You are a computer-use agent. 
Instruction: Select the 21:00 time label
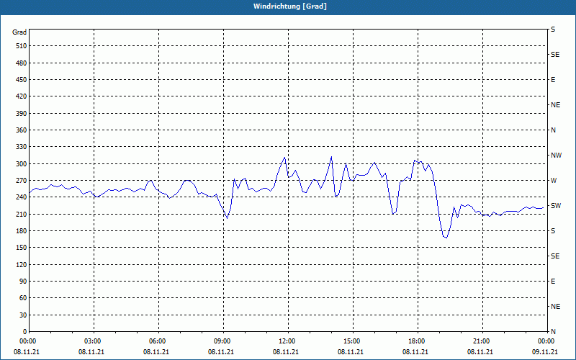coord(481,341)
